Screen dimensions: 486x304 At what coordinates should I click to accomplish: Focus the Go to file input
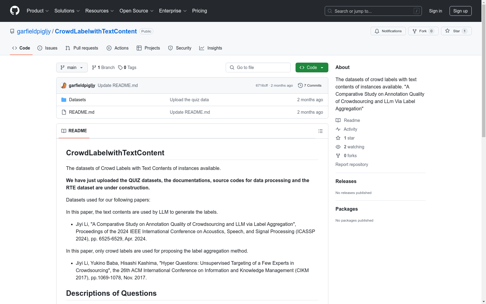(258, 67)
